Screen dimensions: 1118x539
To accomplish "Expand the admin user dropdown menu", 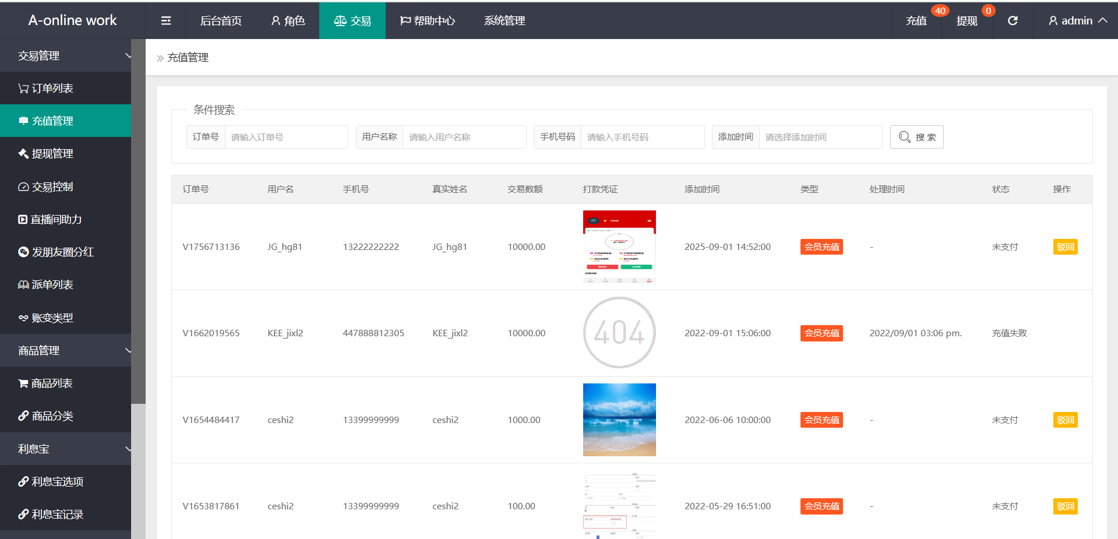I will tap(1077, 21).
